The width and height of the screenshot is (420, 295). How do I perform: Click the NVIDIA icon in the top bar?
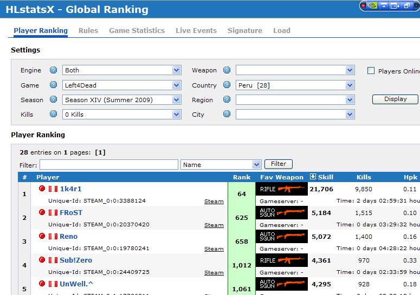pyautogui.click(x=372, y=6)
